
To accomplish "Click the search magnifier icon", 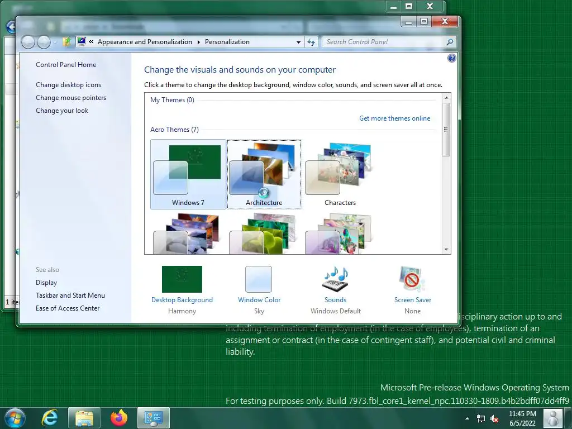I will pyautogui.click(x=450, y=42).
